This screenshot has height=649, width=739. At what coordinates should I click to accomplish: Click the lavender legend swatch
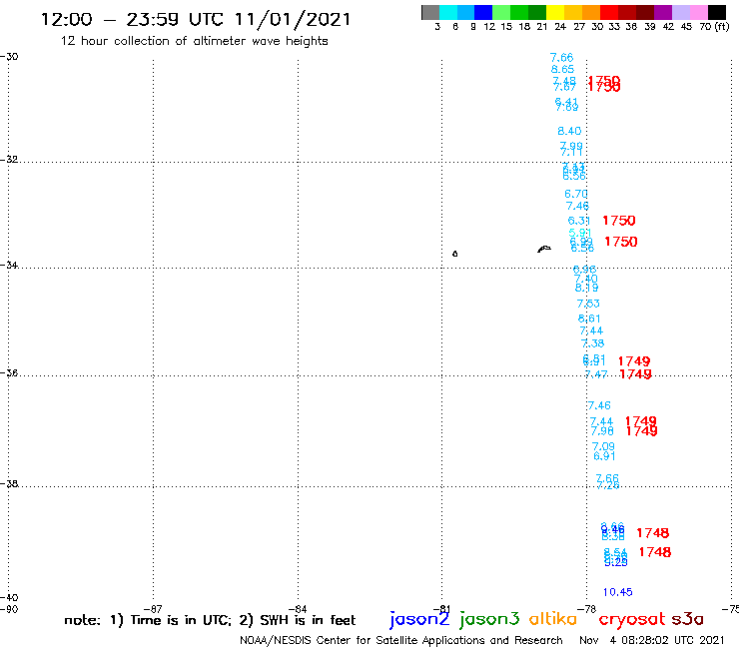[680, 12]
